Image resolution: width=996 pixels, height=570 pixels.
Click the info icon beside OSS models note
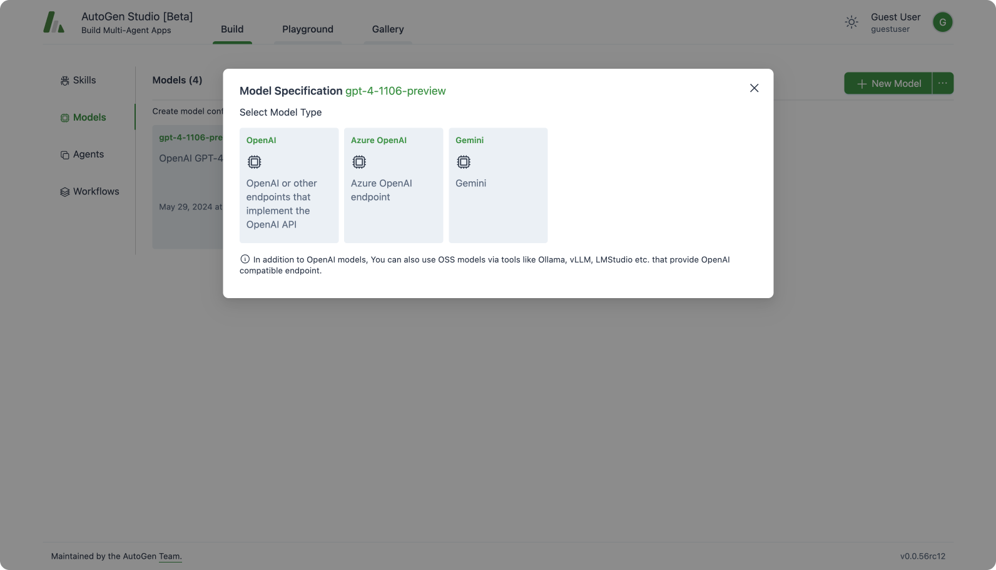pos(245,259)
